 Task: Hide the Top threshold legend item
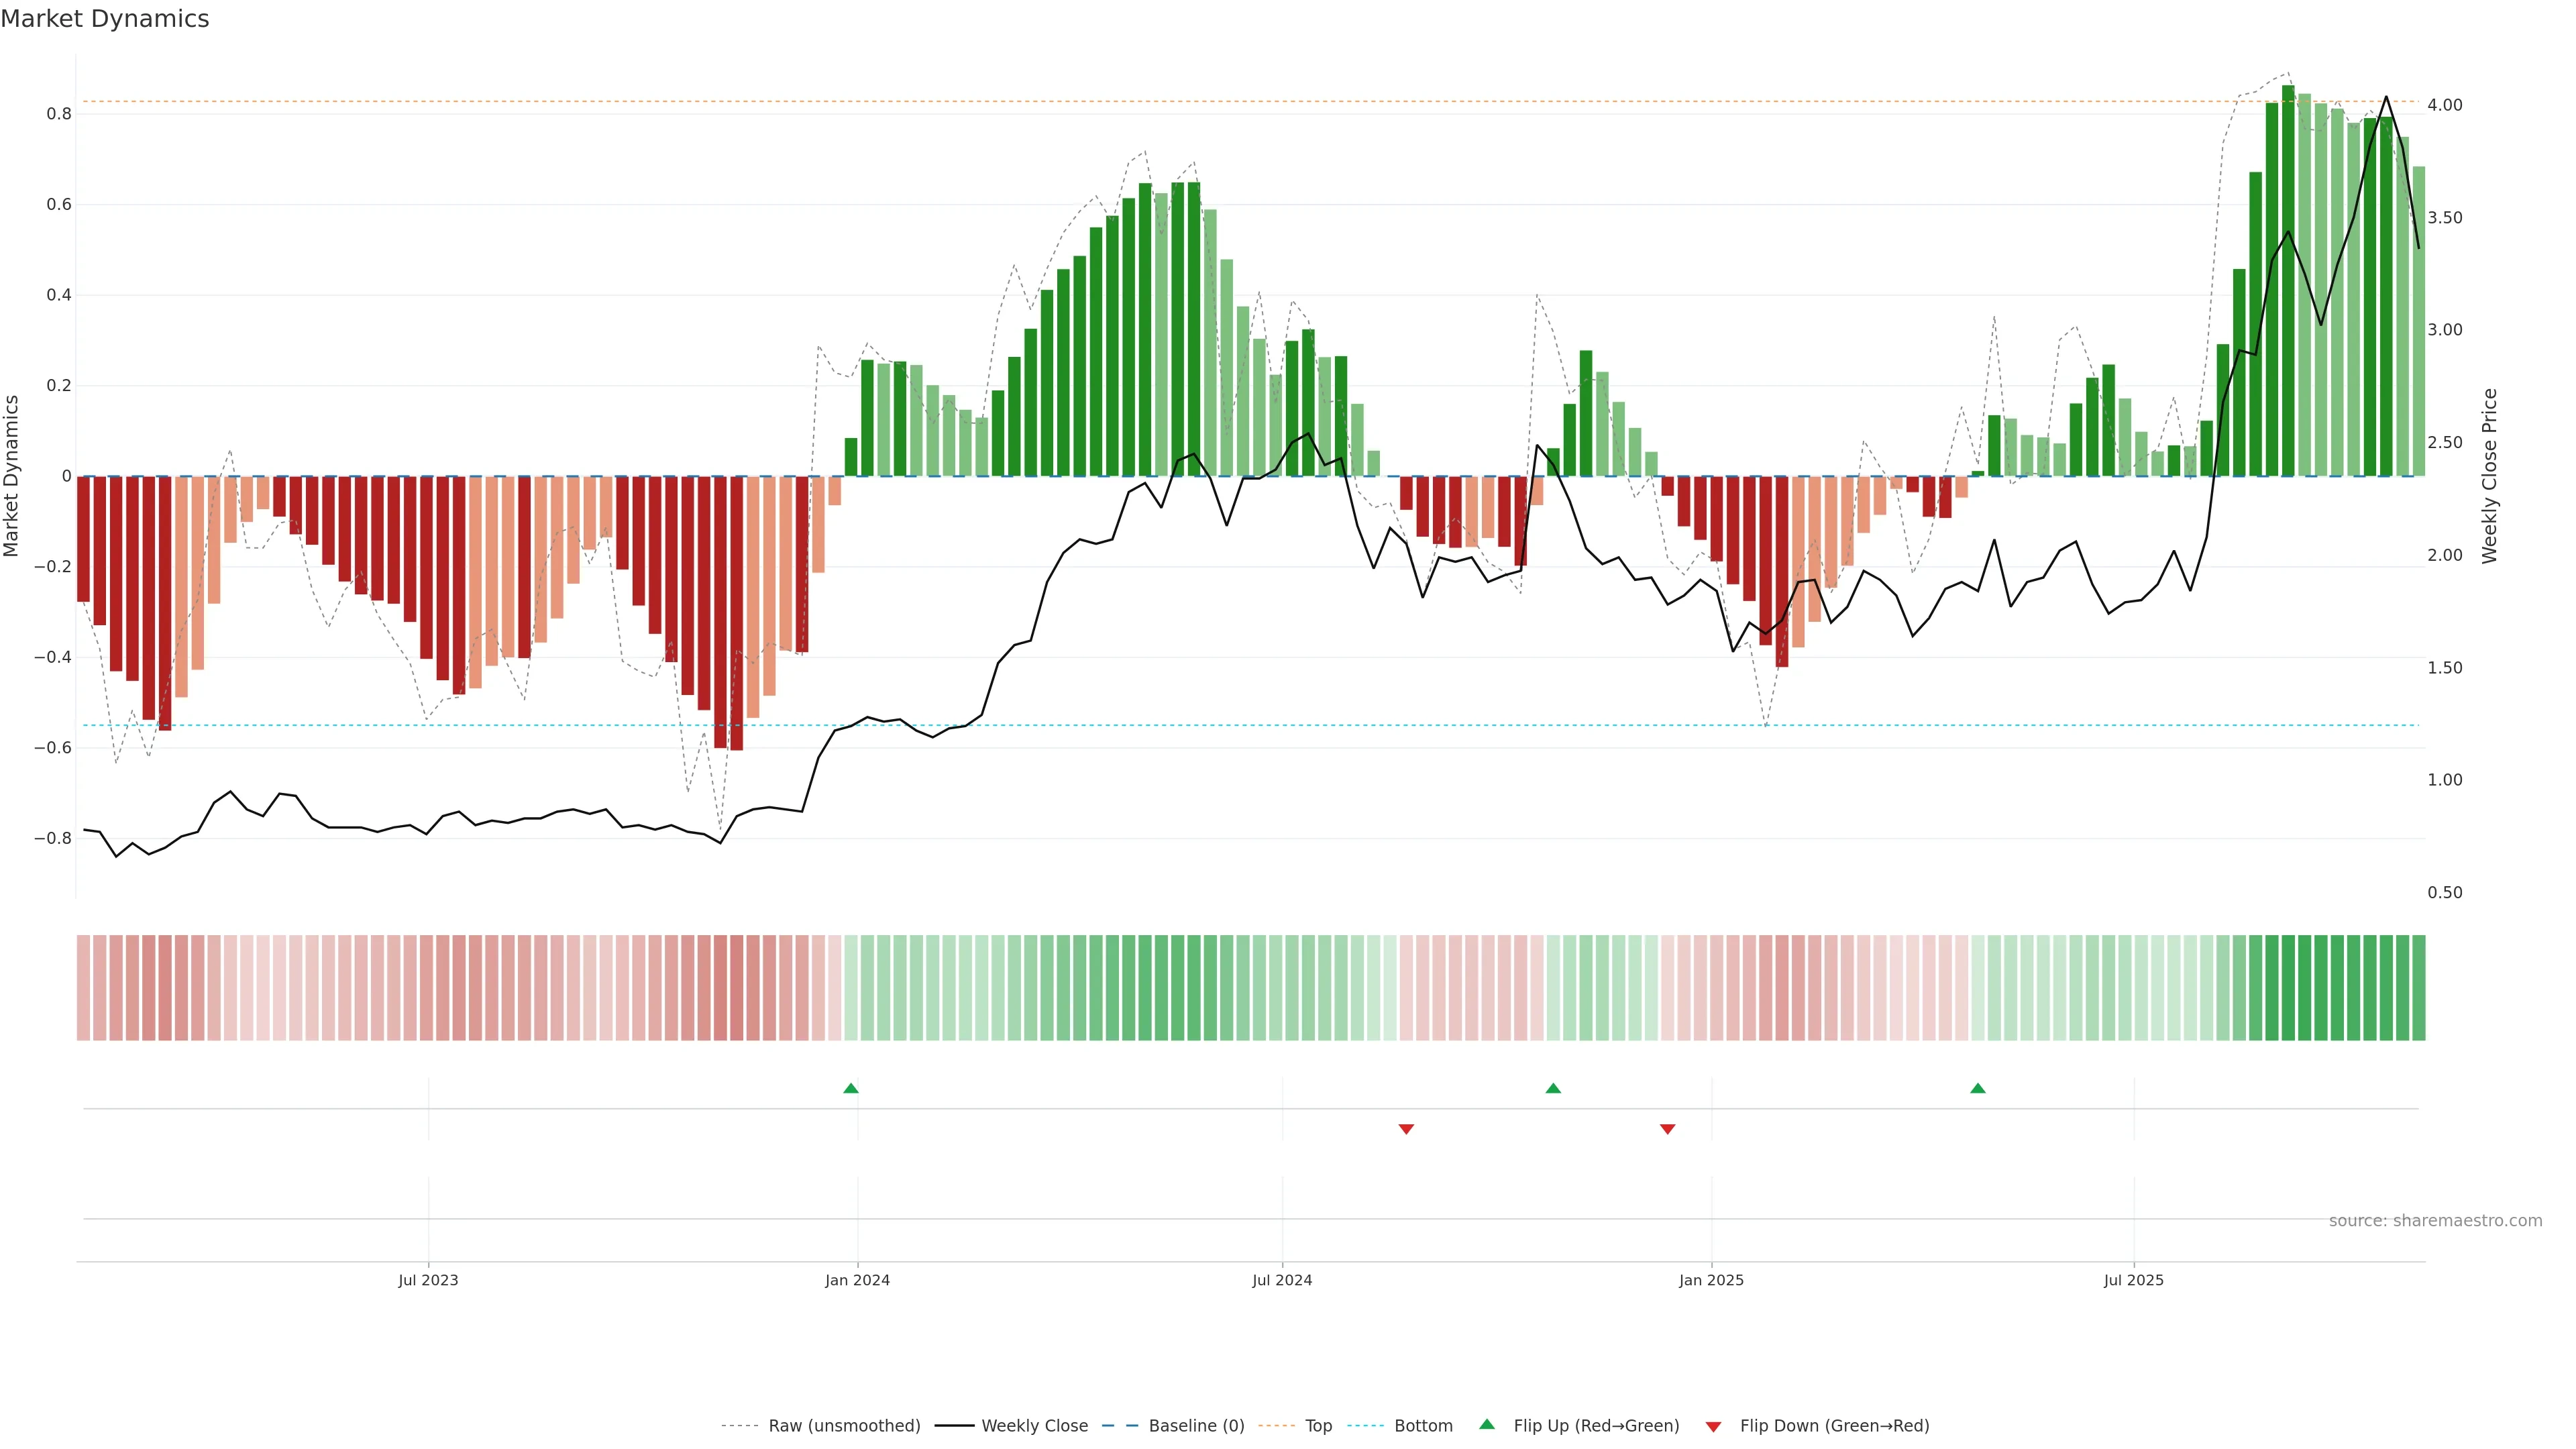[x=1318, y=1426]
